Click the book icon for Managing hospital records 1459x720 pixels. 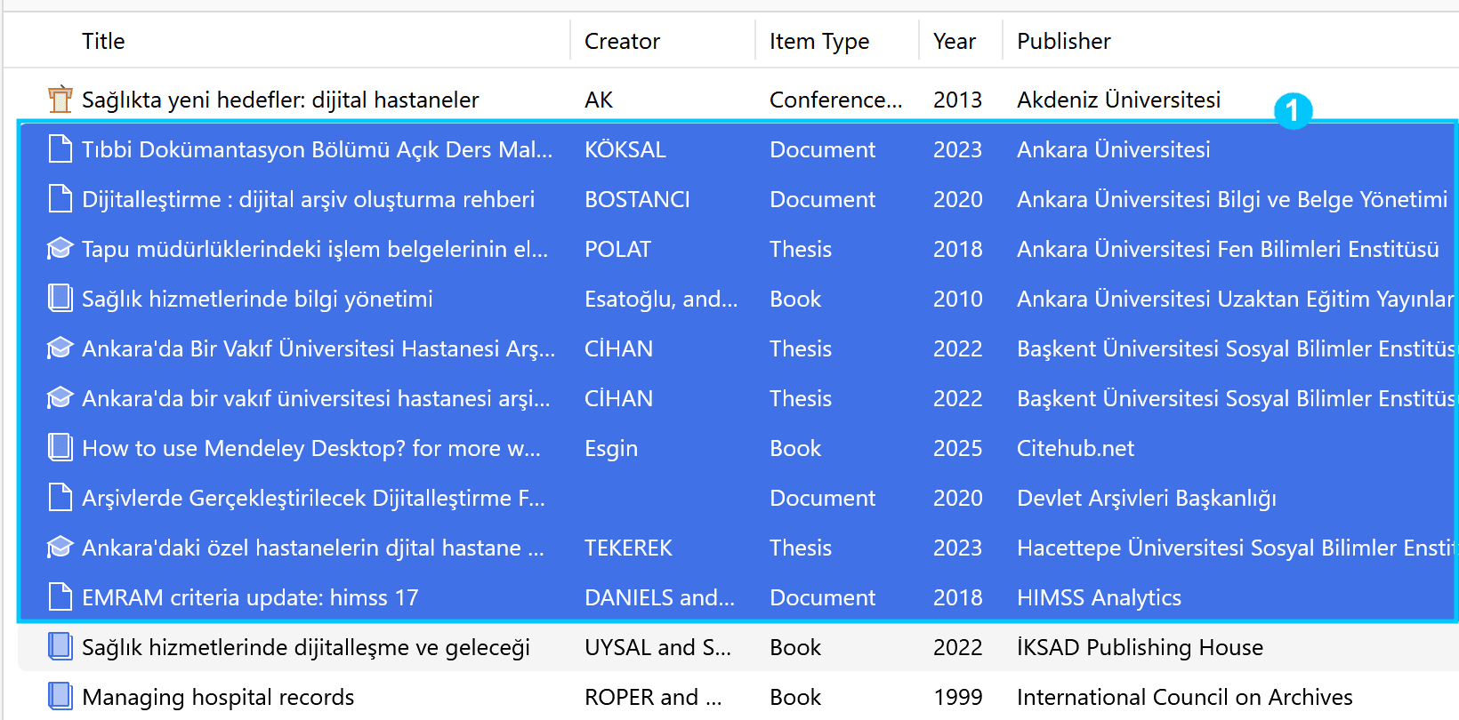[x=60, y=696]
